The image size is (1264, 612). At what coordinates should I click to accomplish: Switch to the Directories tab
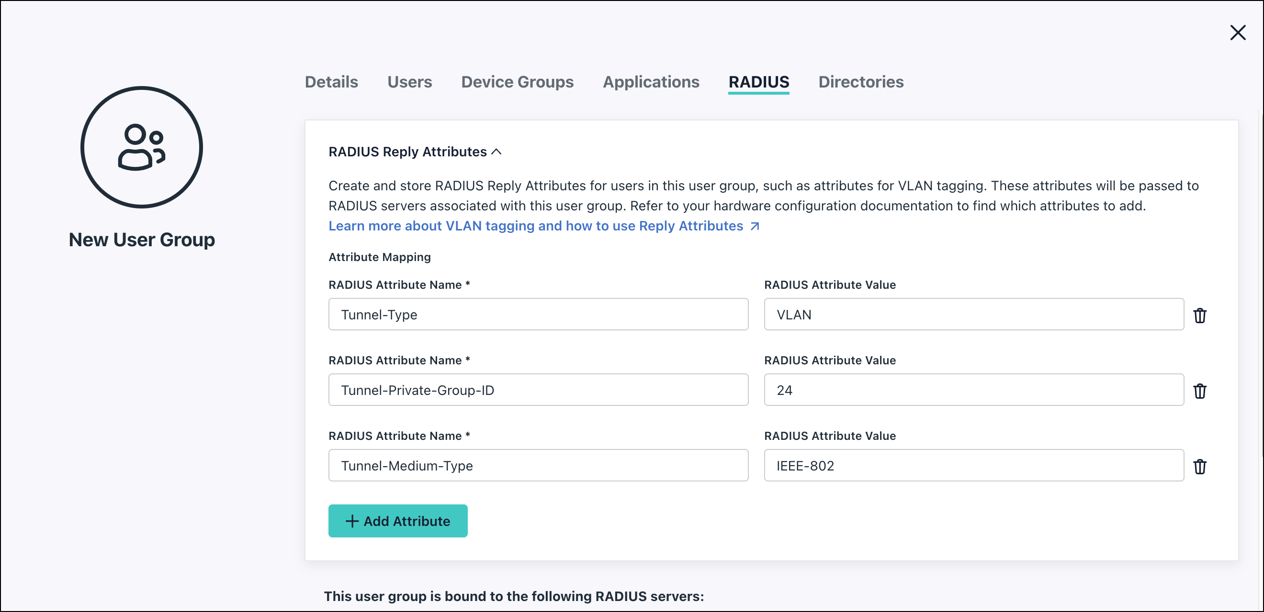[861, 82]
